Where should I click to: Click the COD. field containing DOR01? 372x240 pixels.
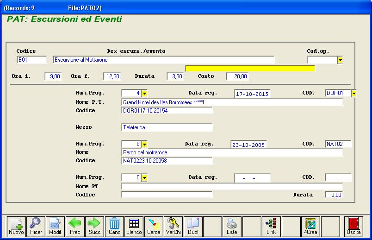point(338,93)
